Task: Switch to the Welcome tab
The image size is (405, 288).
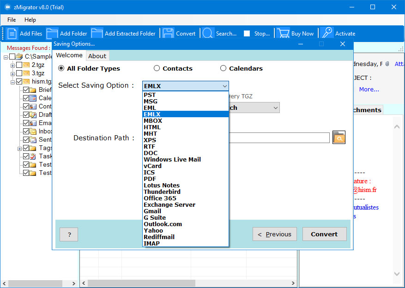Action: point(69,55)
